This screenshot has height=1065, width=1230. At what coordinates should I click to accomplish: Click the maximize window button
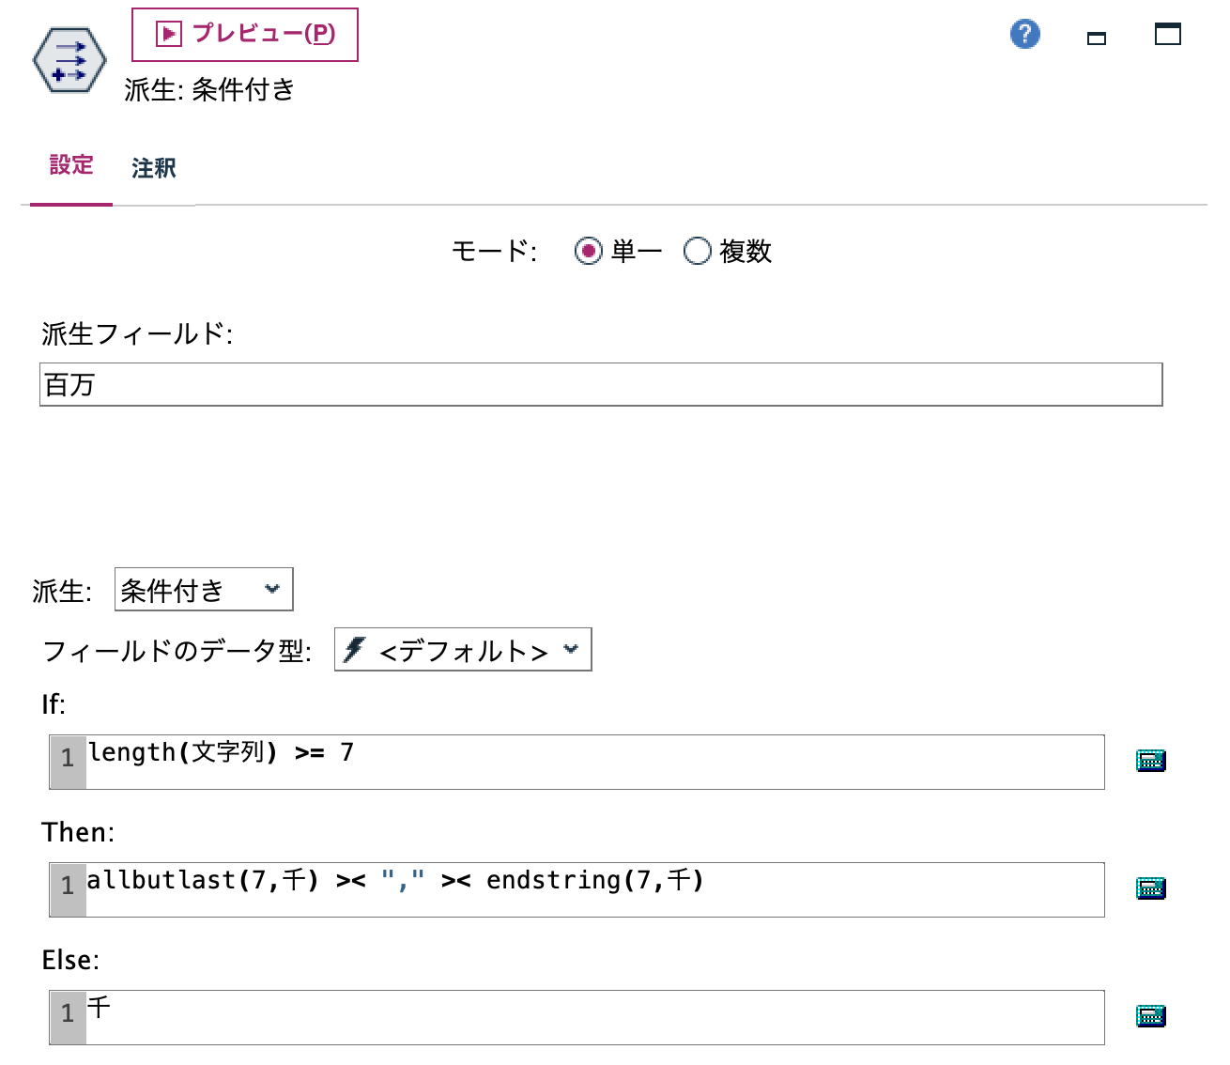[1167, 35]
